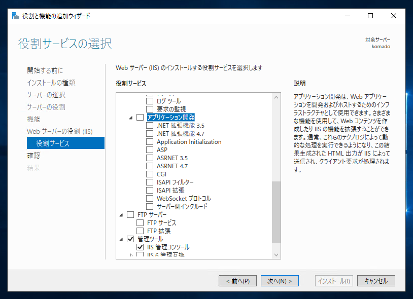Check サーバー側インクルード checkbox
This screenshot has width=413, height=299.
(150, 206)
